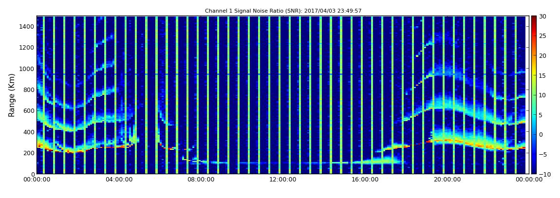
Task: Click the colorbar value 20 label
Action: point(542,55)
